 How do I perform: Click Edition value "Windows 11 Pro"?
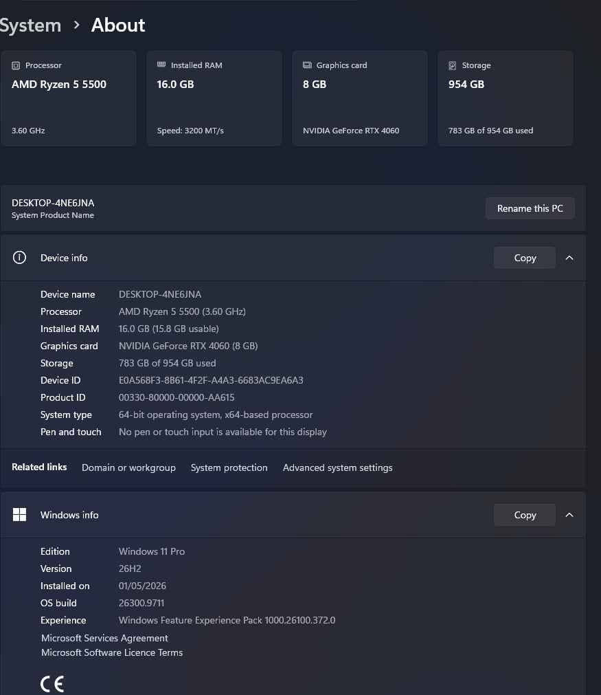152,551
